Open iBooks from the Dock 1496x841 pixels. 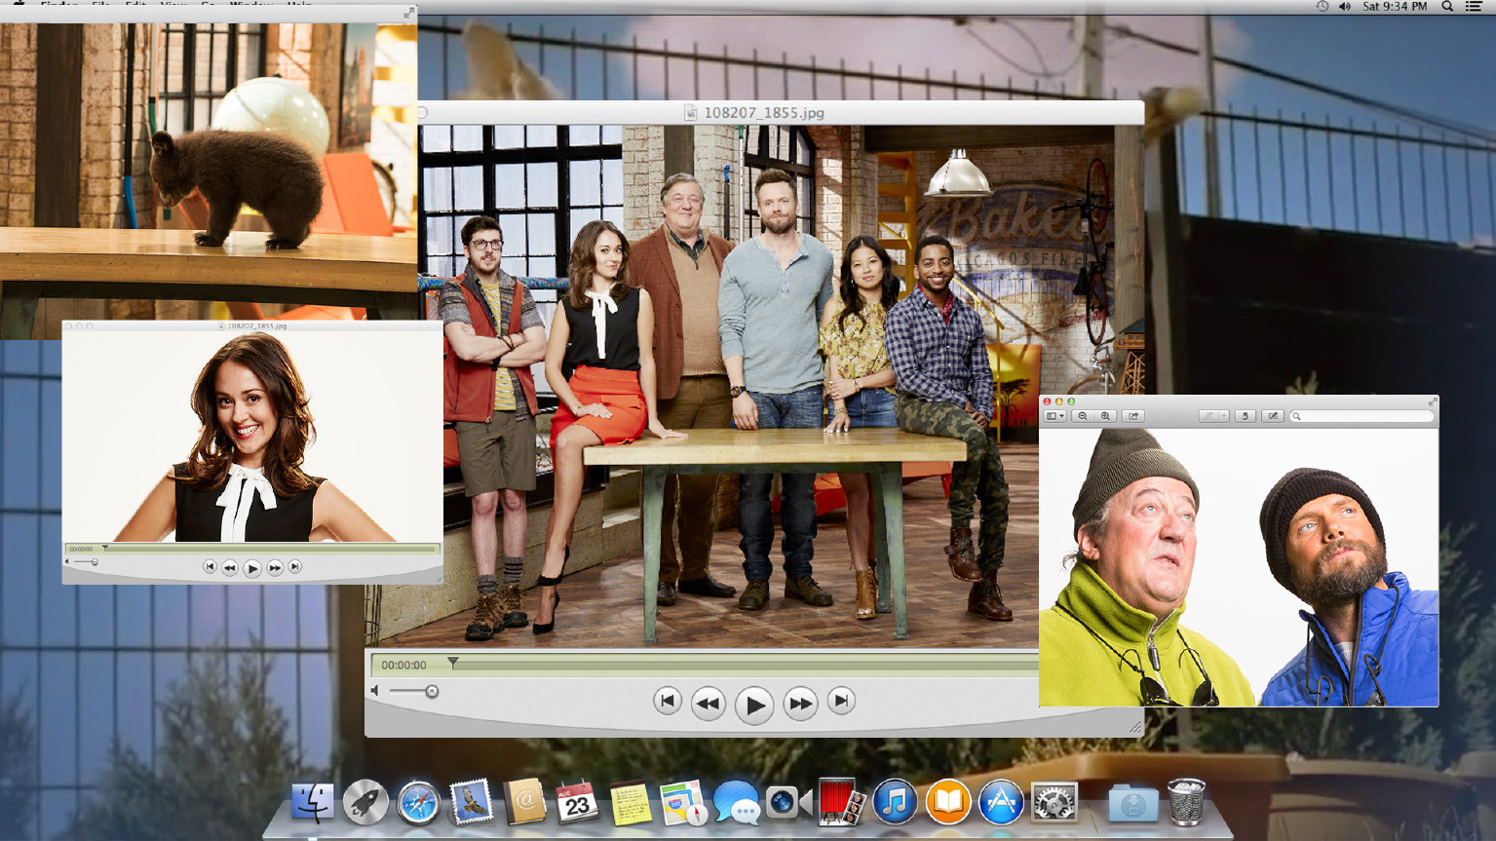tap(947, 803)
